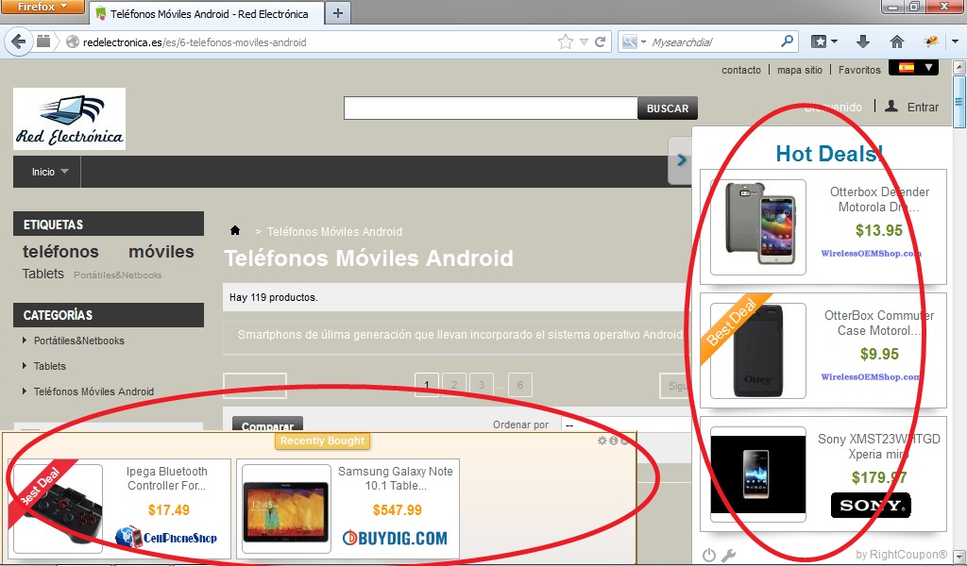The width and height of the screenshot is (967, 566).
Task: Open address bar history dropdown arrow
Action: click(584, 42)
